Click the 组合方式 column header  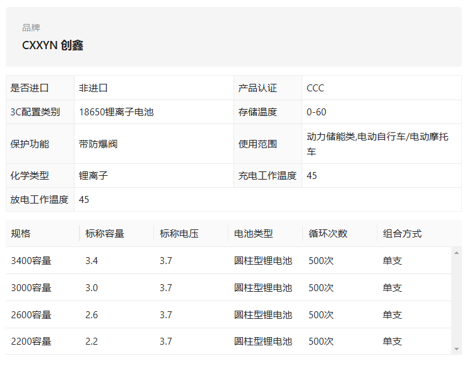403,234
